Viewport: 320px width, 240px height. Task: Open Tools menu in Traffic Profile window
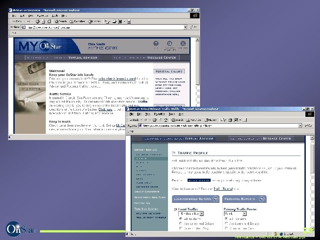[x=172, y=114]
